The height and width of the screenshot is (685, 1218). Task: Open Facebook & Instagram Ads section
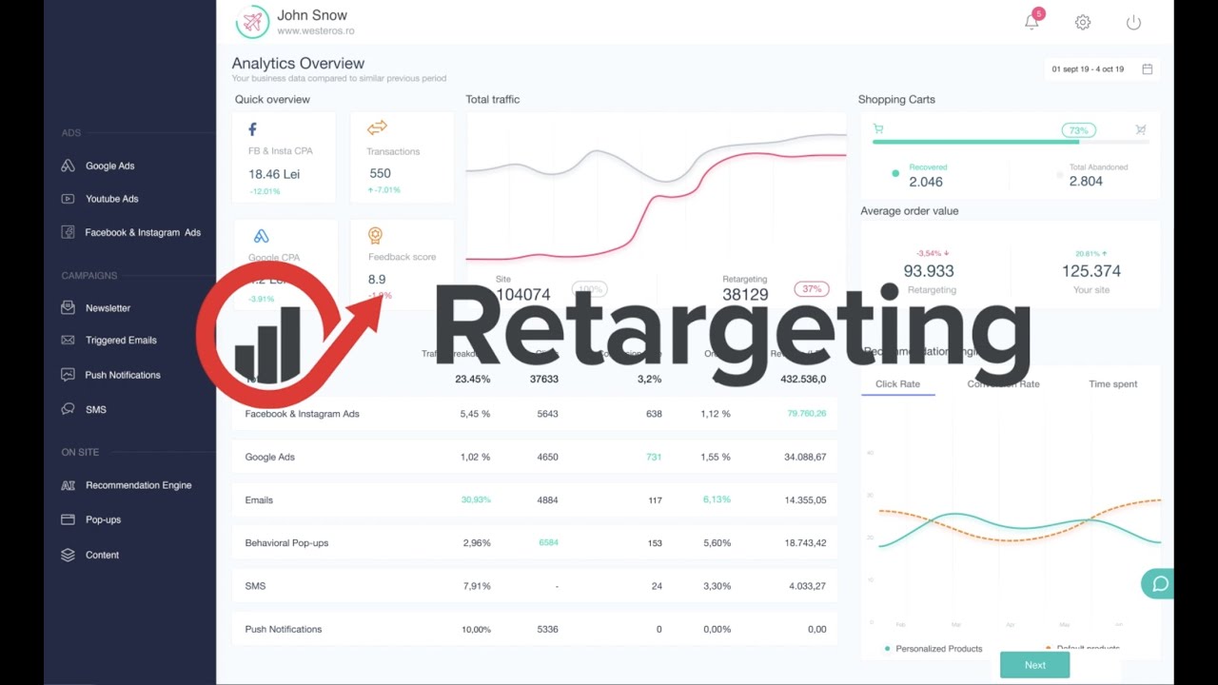click(138, 231)
